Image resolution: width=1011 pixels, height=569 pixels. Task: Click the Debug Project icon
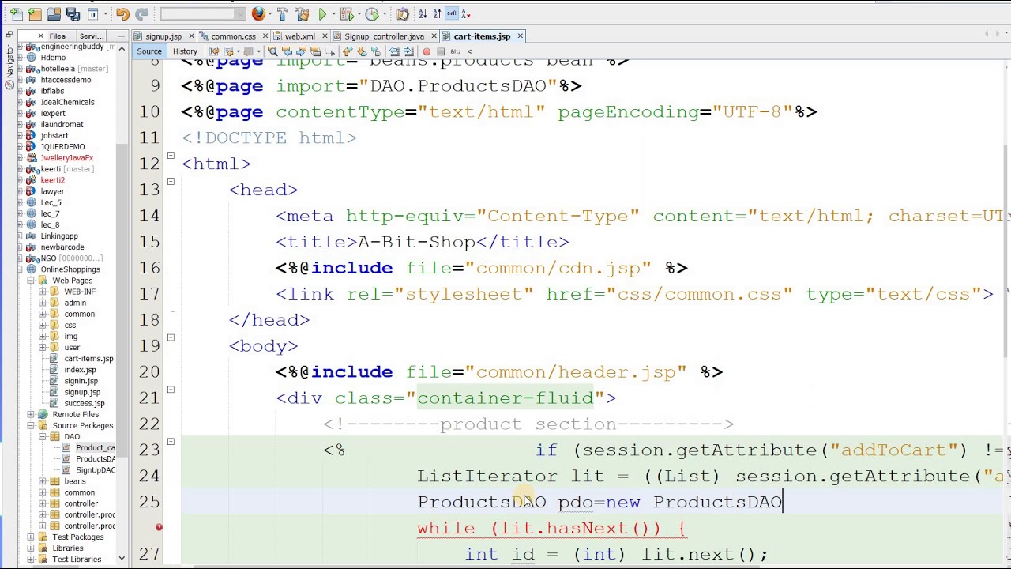click(346, 14)
